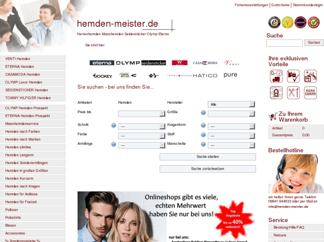The height and width of the screenshot is (242, 324).
Task: Click the pure brand logo
Action: pyautogui.click(x=230, y=75)
